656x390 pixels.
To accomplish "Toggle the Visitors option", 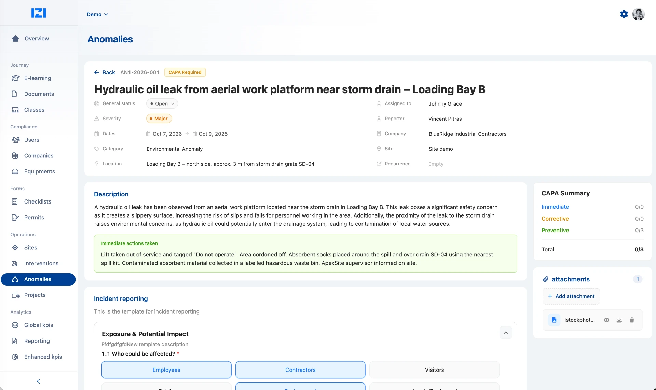I will coord(434,370).
